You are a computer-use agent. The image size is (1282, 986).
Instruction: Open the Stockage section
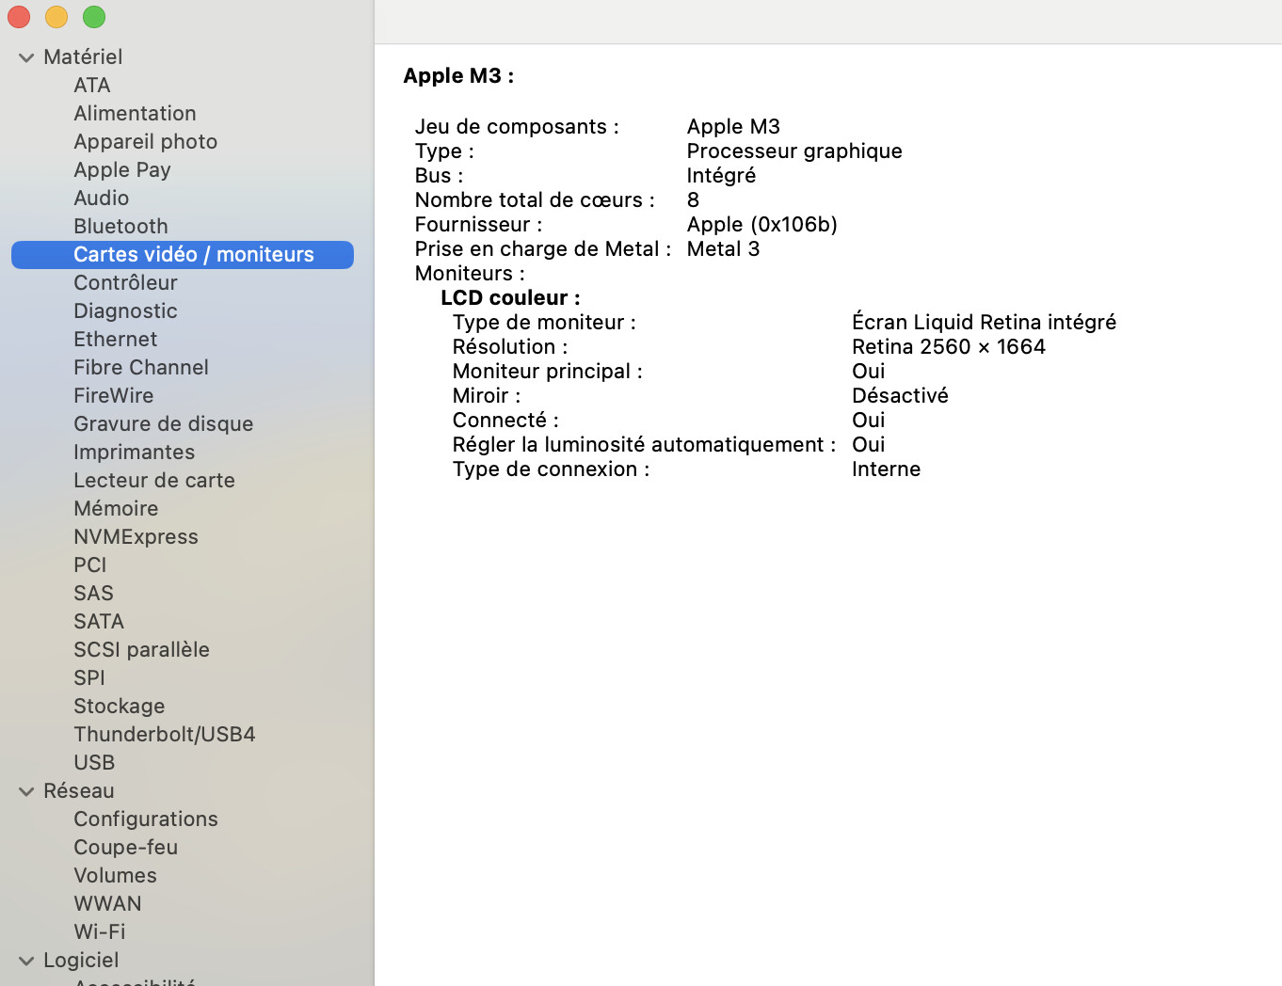(x=119, y=706)
